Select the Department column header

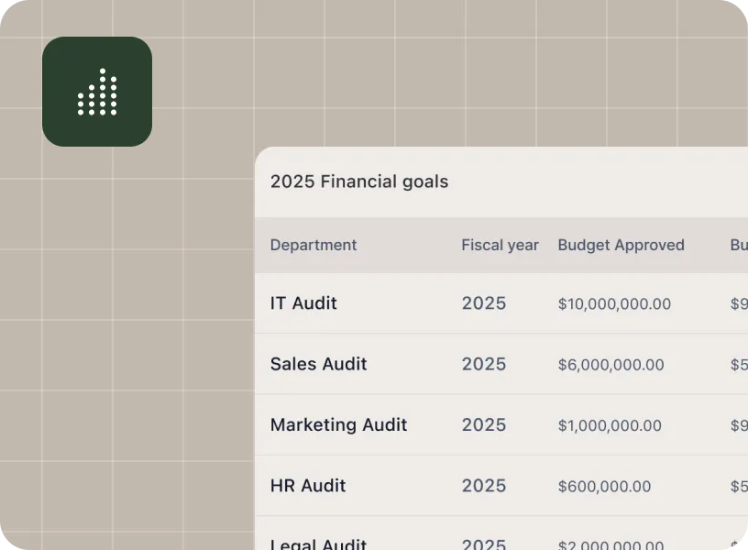tap(313, 245)
